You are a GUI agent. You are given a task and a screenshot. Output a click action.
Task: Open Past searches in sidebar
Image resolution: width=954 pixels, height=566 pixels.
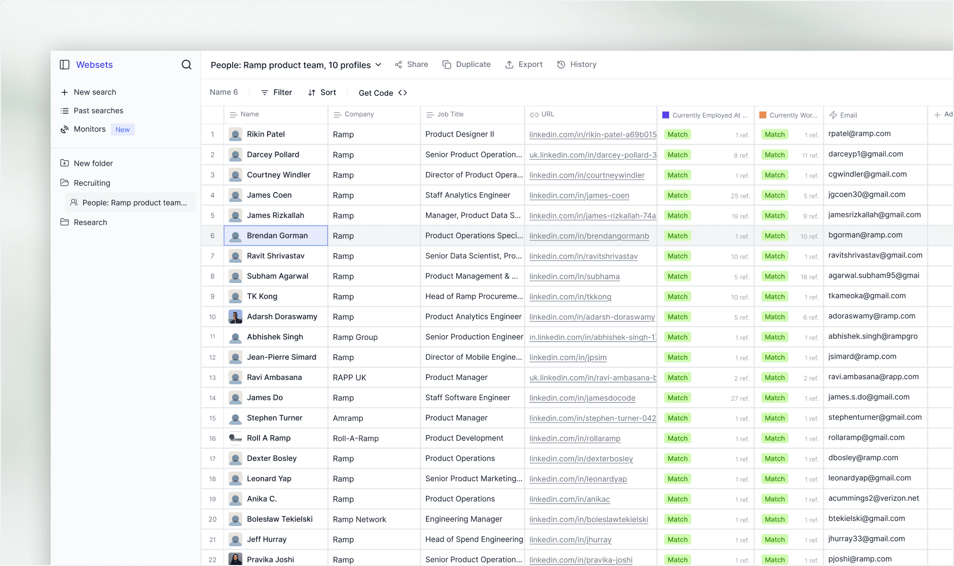pos(98,111)
